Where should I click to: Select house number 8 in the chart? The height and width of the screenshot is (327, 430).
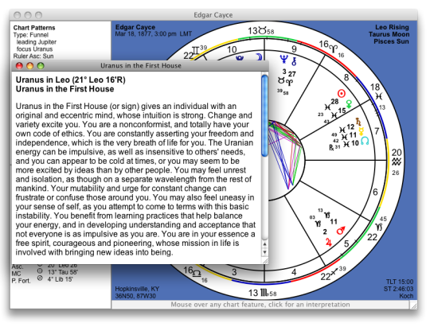tap(346, 77)
